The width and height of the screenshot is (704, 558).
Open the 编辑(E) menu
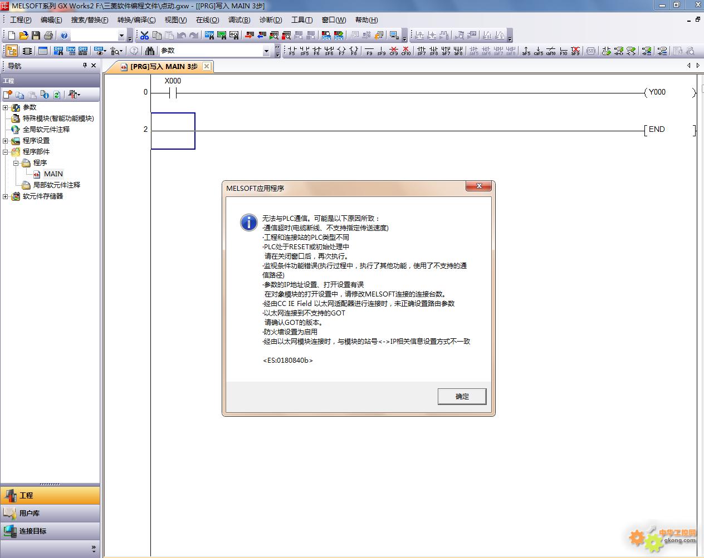[51, 20]
